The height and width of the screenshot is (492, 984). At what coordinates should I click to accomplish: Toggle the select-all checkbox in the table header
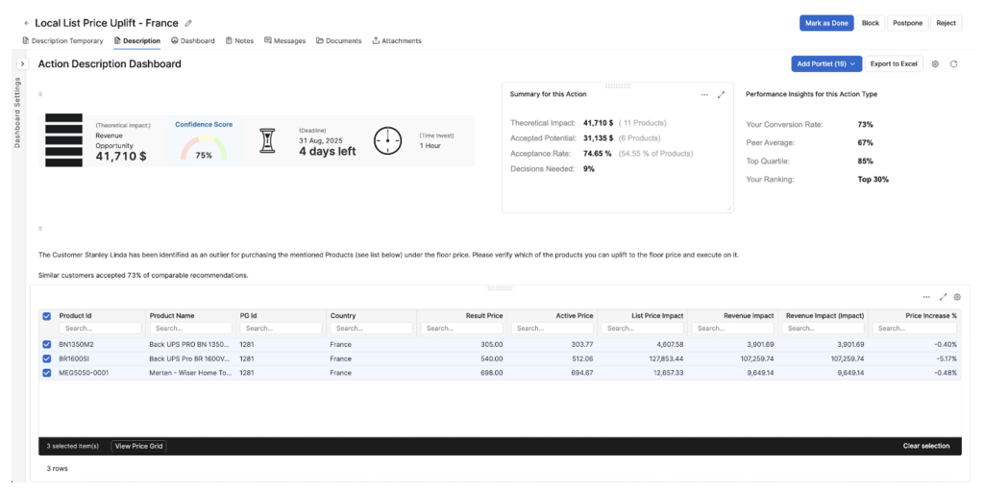tap(47, 315)
